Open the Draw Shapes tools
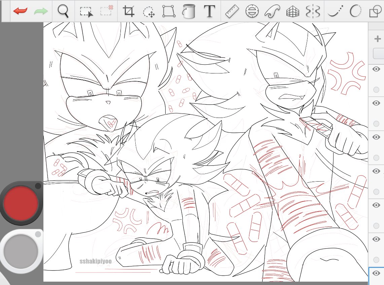This screenshot has height=285, width=384. [375, 11]
